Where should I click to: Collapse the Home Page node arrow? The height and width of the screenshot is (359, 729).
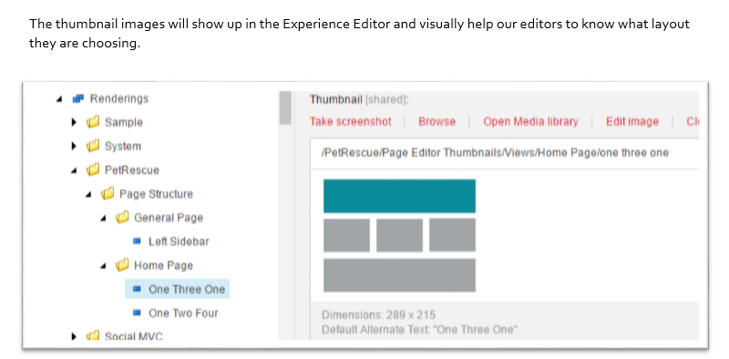pyautogui.click(x=103, y=266)
